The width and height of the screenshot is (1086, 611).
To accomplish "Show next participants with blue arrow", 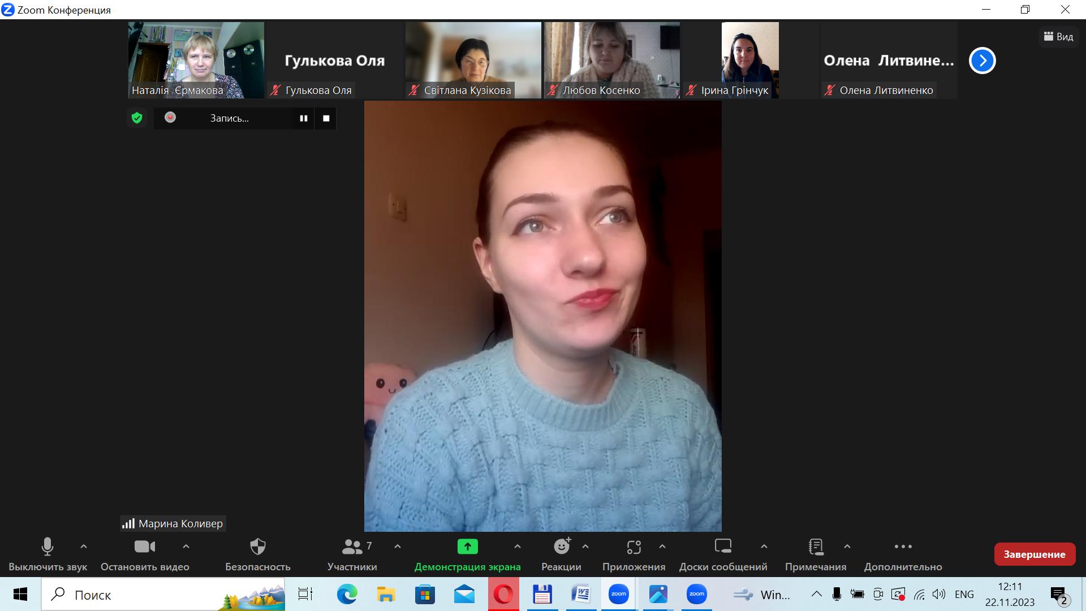I will pos(982,61).
